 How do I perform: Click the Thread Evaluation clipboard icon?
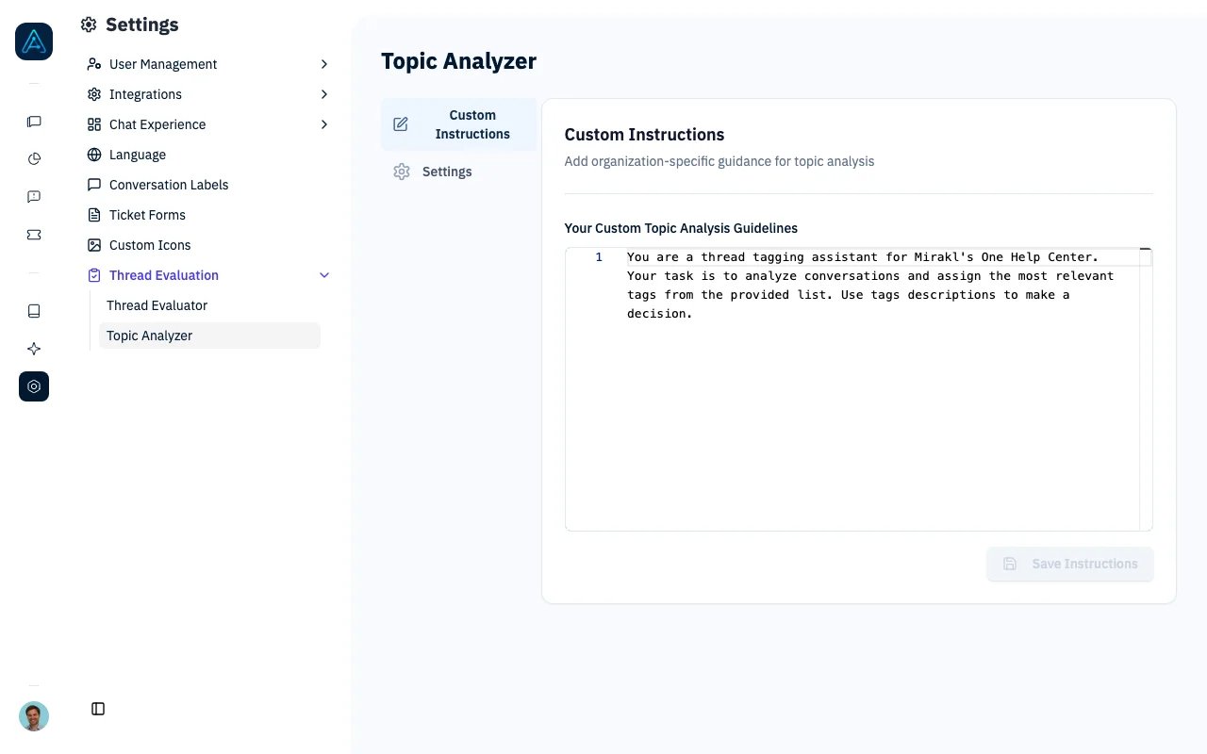94,275
